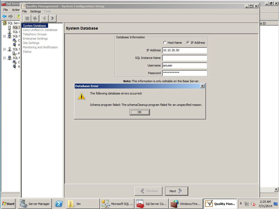The width and height of the screenshot is (279, 209).
Task: Click the network icon in system tray
Action: click(x=247, y=204)
